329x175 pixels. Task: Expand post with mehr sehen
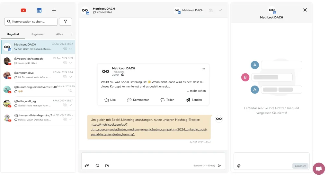pos(196,91)
